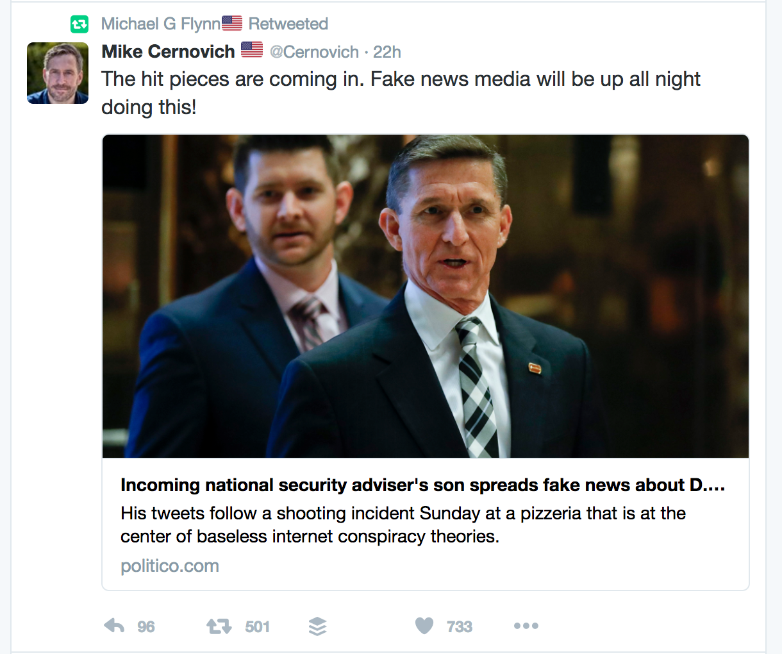Click the article headline about national security adviser's son

tap(422, 485)
